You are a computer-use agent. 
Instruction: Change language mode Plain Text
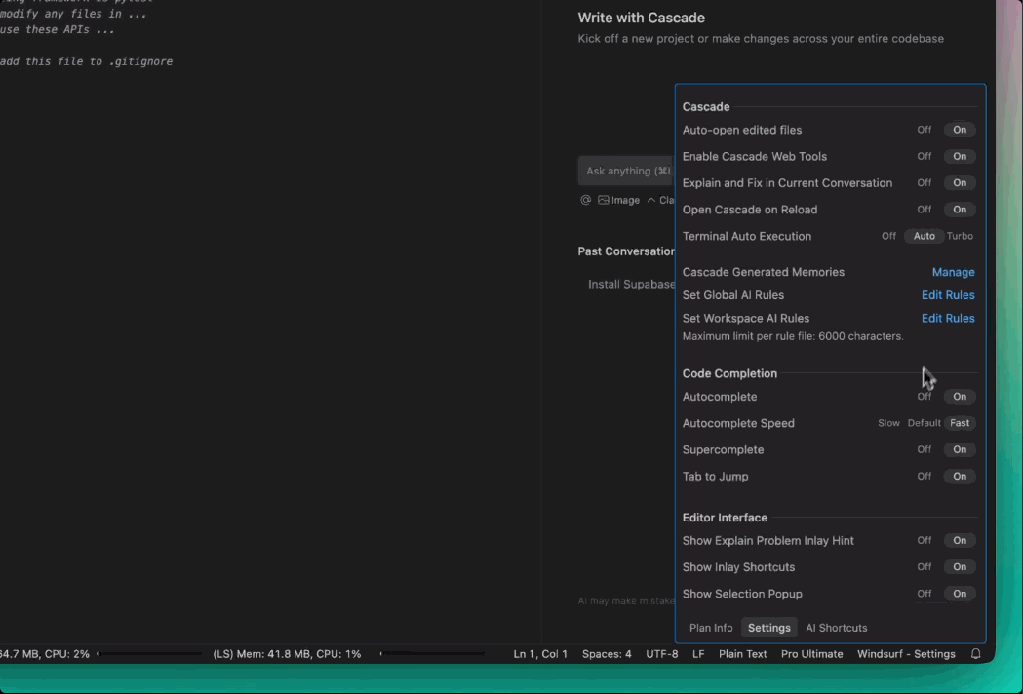pyautogui.click(x=742, y=654)
